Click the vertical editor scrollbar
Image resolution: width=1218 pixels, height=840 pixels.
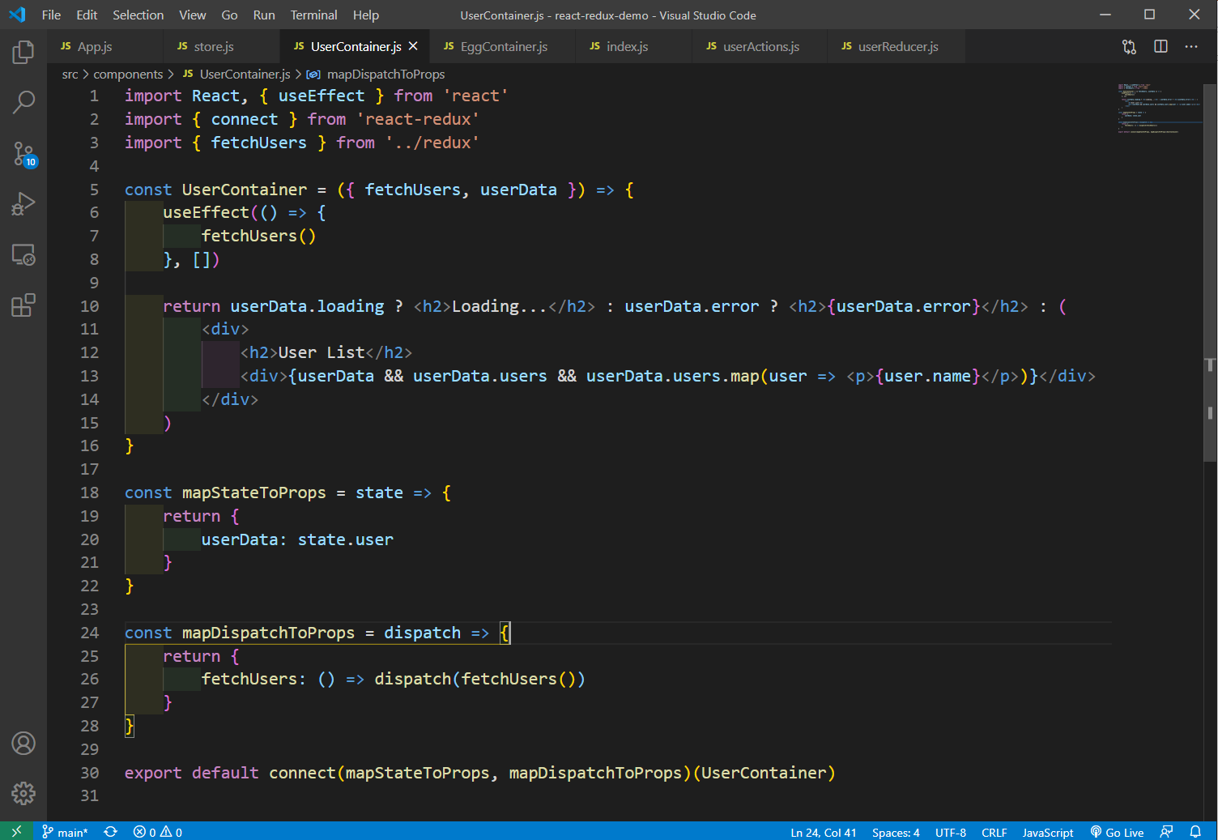click(x=1210, y=271)
